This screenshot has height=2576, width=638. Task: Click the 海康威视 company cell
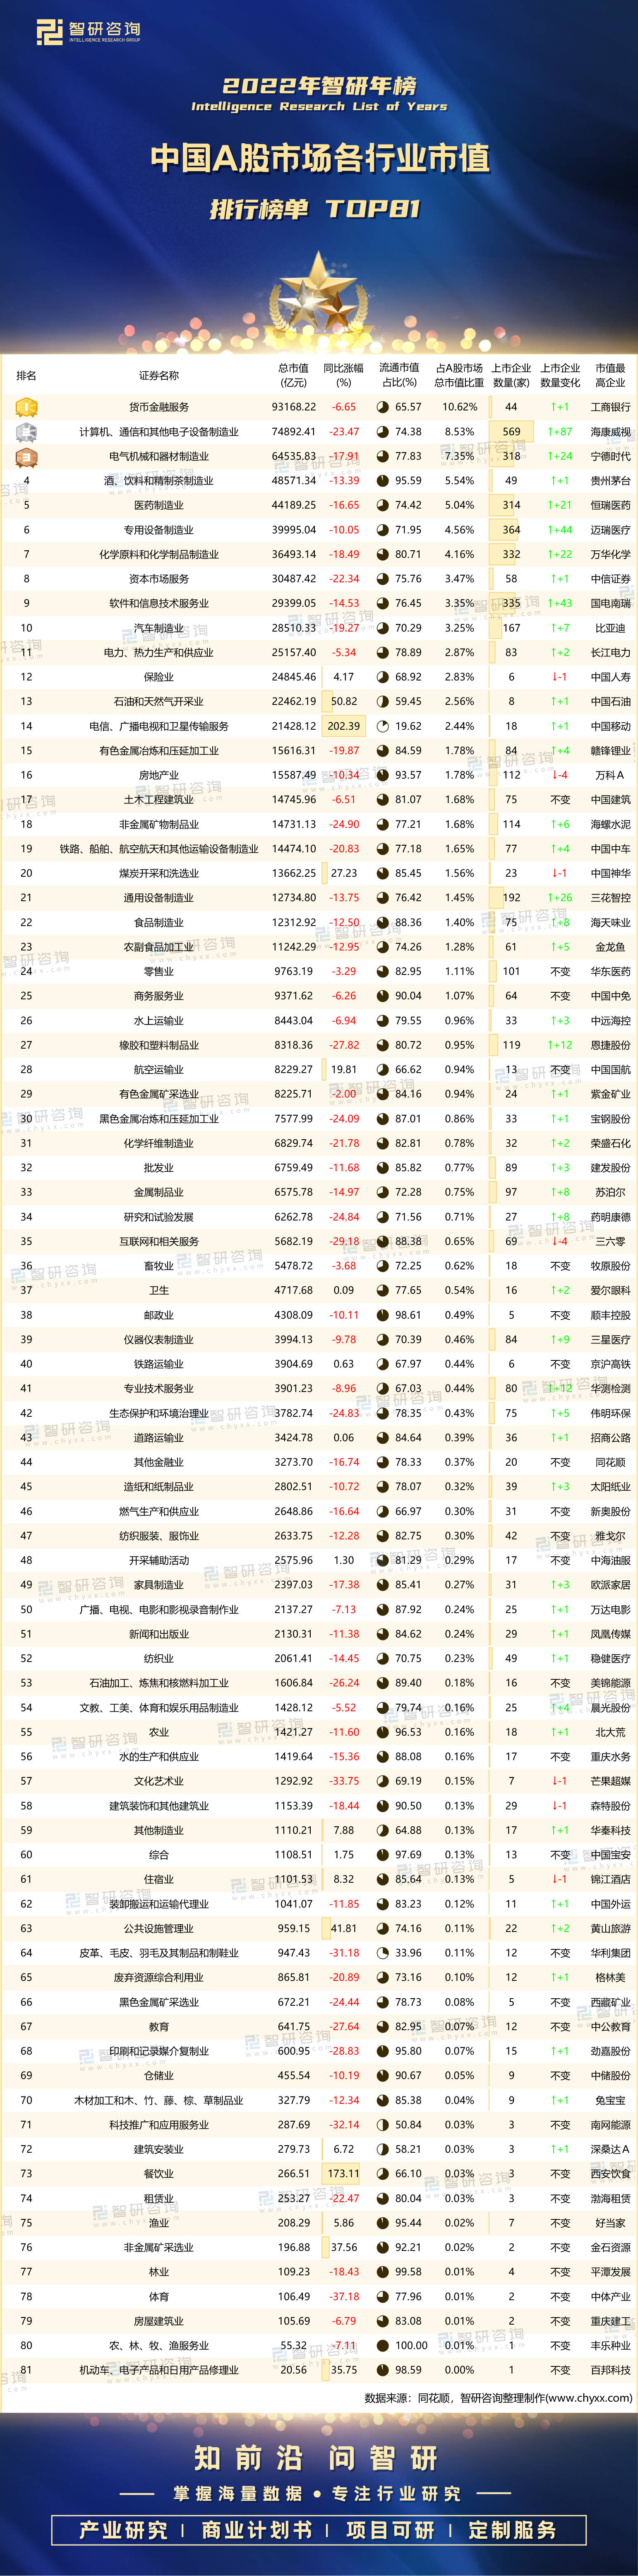[610, 432]
